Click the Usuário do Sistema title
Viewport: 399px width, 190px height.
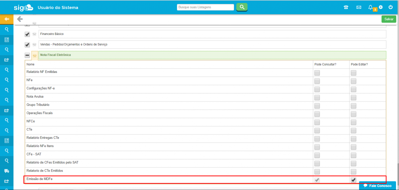pos(58,7)
